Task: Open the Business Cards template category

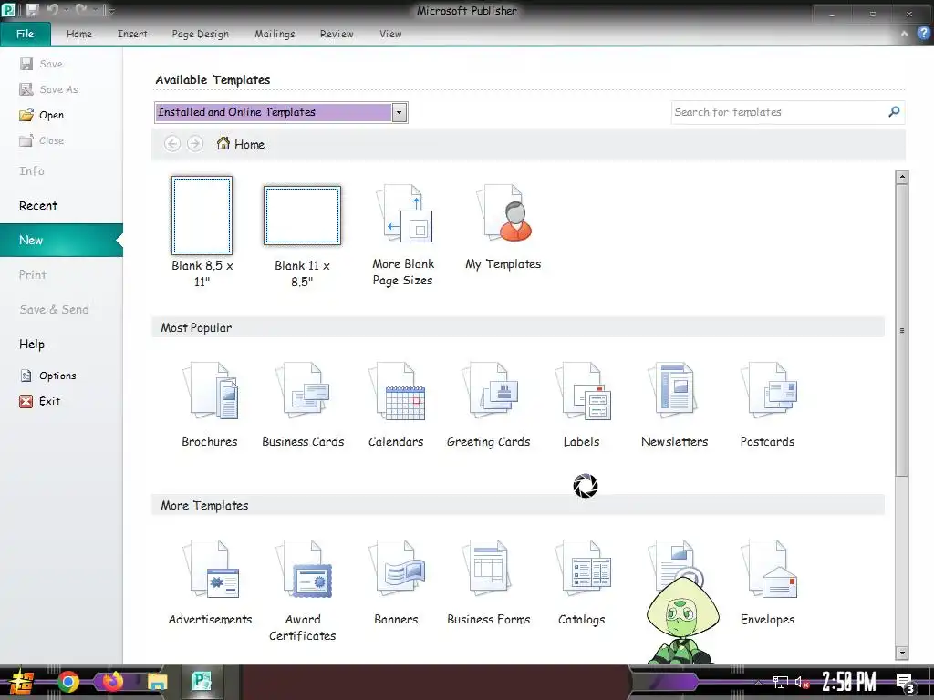Action: tap(303, 405)
